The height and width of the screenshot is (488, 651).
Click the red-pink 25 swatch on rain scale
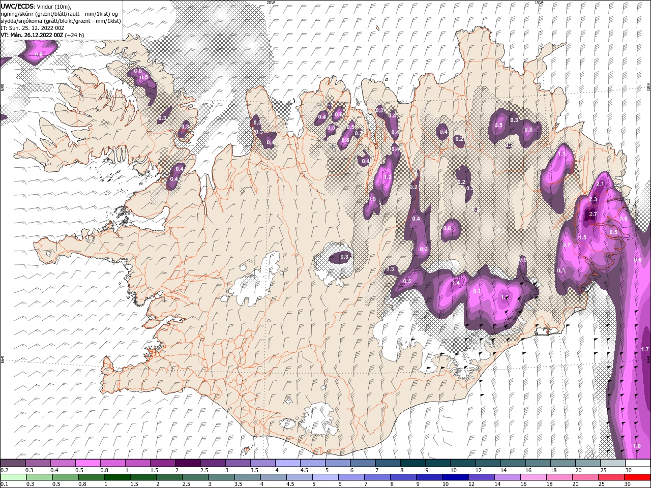611,477
